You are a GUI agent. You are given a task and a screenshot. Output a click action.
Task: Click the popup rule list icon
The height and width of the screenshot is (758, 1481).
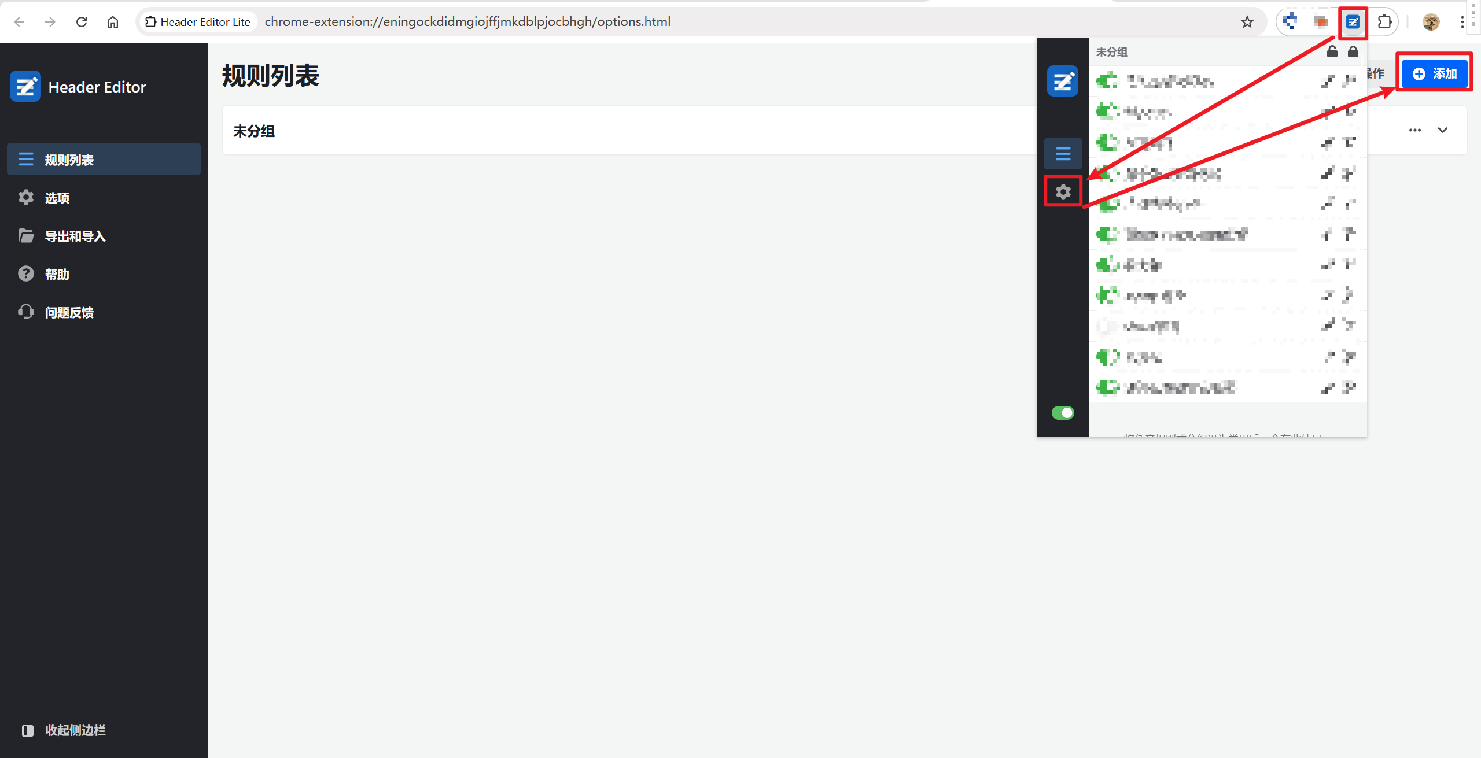click(x=1063, y=154)
